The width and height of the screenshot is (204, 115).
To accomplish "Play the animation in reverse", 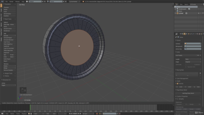I will pyautogui.click(x=74, y=114).
